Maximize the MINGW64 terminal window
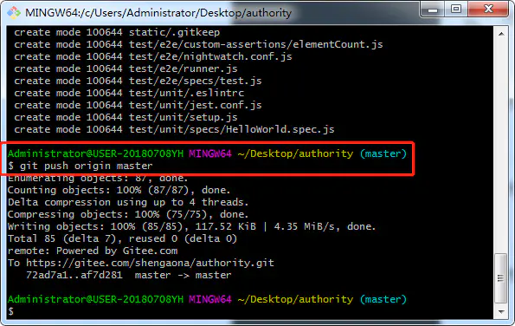 [456, 10]
